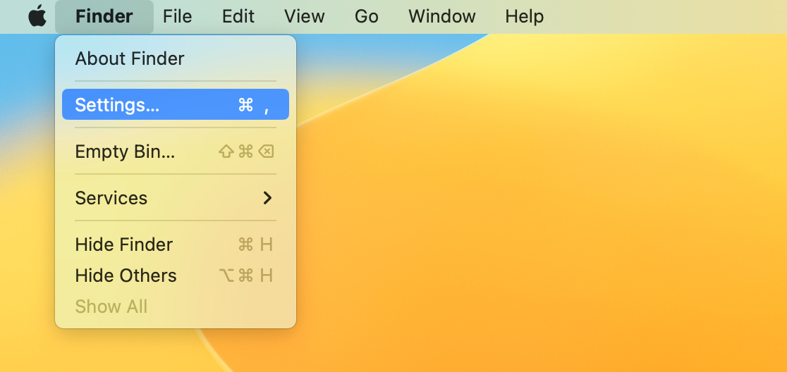This screenshot has height=372, width=787.
Task: Open the Edit menu
Action: pos(238,16)
